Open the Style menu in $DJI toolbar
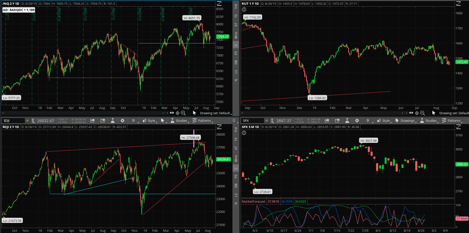The image size is (469, 233). coord(149,121)
